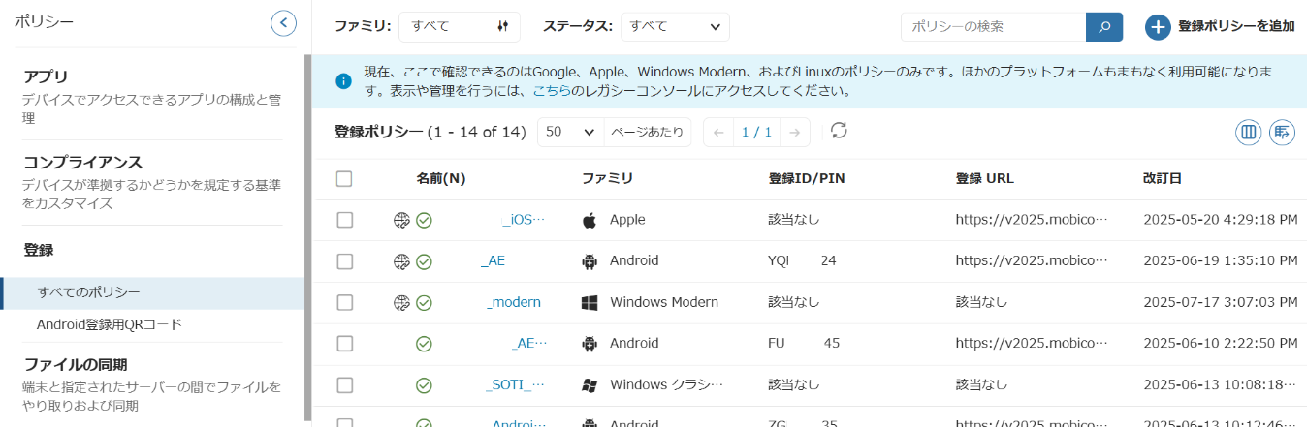The height and width of the screenshot is (427, 1307).
Task: Click 登録ポリシーを追加 button
Action: click(1221, 27)
